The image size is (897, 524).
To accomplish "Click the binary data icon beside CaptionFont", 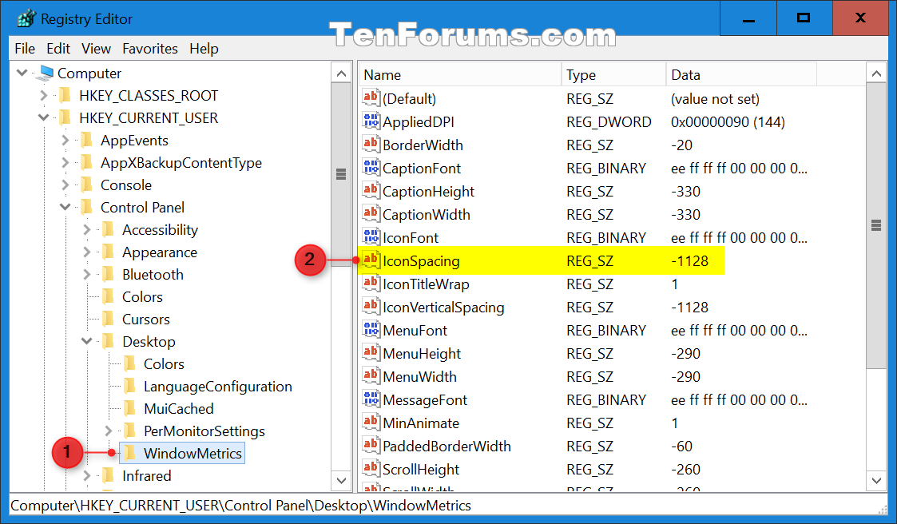I will pyautogui.click(x=370, y=168).
